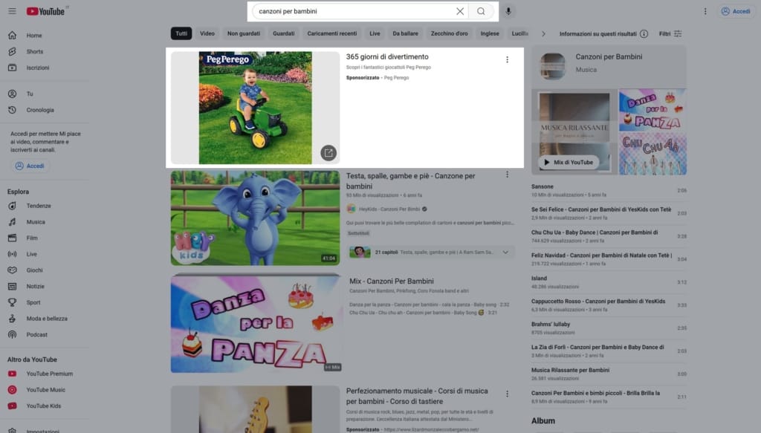Open the elephant video thumbnail
Image resolution: width=761 pixels, height=433 pixels.
pos(256,218)
